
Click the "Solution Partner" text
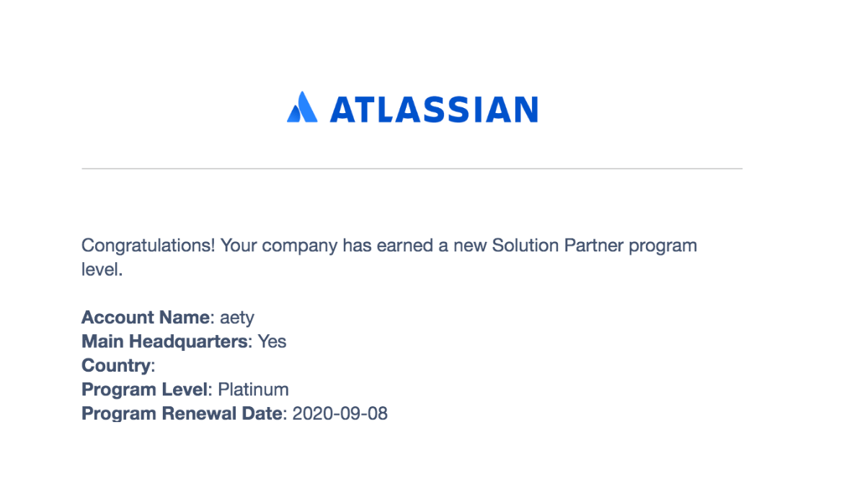pos(557,246)
